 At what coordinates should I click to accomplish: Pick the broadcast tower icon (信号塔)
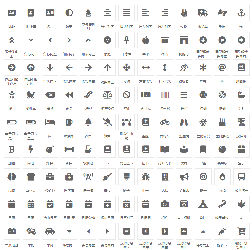pos(88,177)
